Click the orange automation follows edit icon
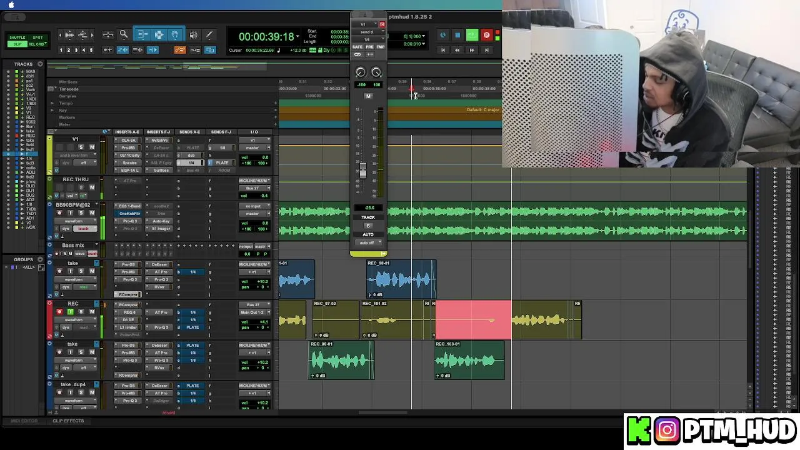The width and height of the screenshot is (800, 450). tap(180, 50)
